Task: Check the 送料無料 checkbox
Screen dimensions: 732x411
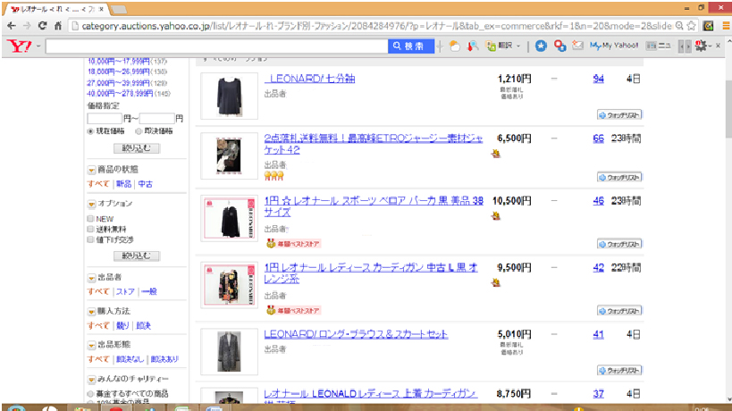Action: 90,229
